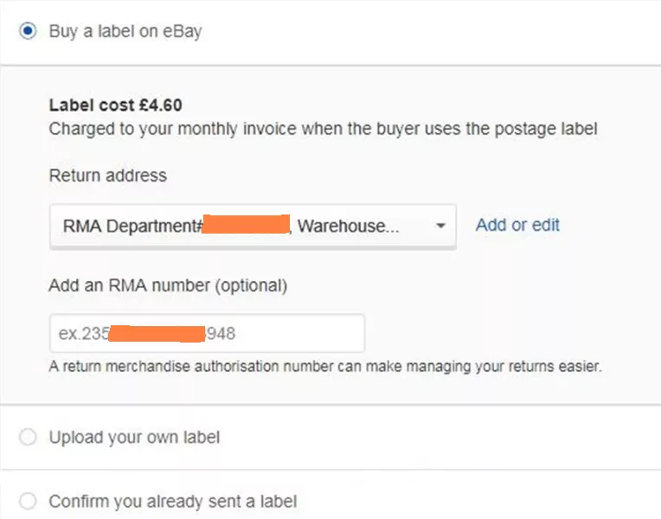661x519 pixels.
Task: Click the dropdown arrow on the return address
Action: 440,226
